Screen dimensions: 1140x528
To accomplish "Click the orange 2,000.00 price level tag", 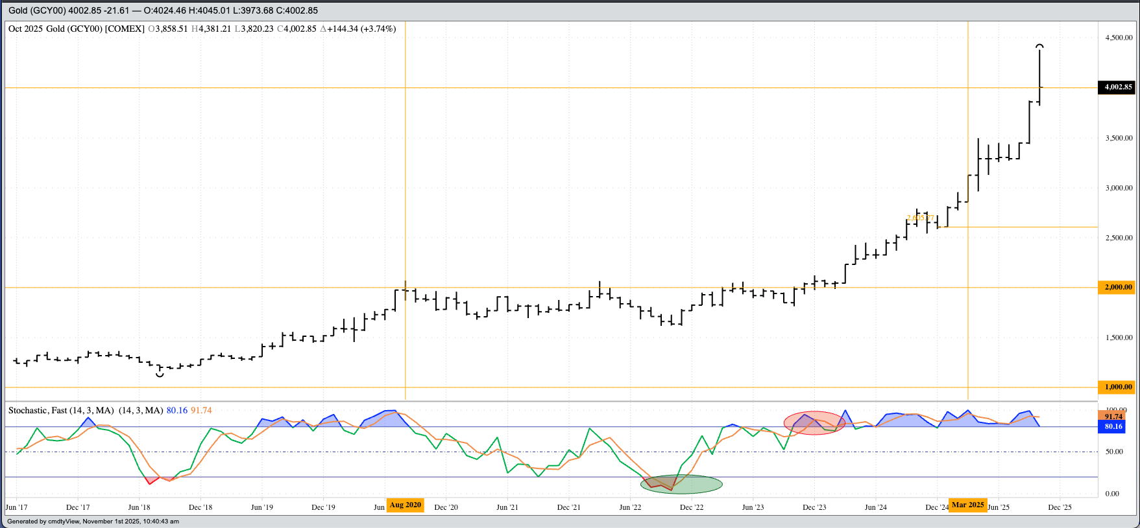I will pos(1116,287).
